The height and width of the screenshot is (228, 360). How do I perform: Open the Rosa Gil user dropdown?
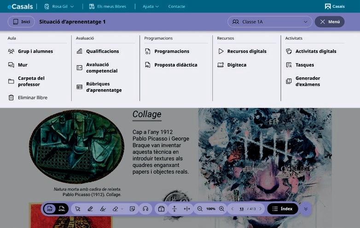pyautogui.click(x=59, y=6)
